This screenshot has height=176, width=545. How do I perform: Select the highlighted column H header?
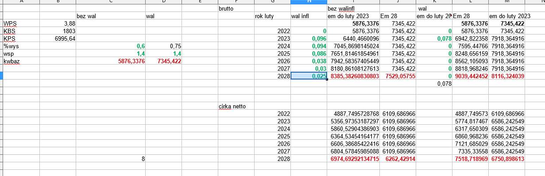click(309, 2)
